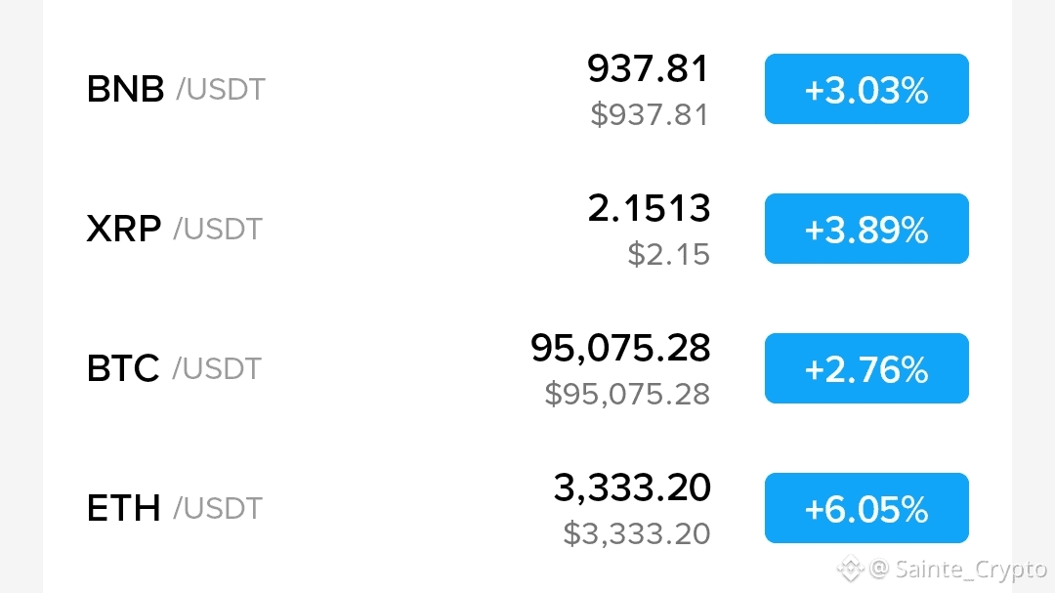This screenshot has height=593, width=1055.
Task: Click the +2.76% change button
Action: (866, 368)
